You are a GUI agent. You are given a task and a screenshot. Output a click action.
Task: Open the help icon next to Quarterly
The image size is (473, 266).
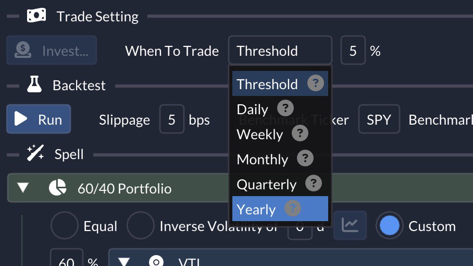tap(314, 183)
